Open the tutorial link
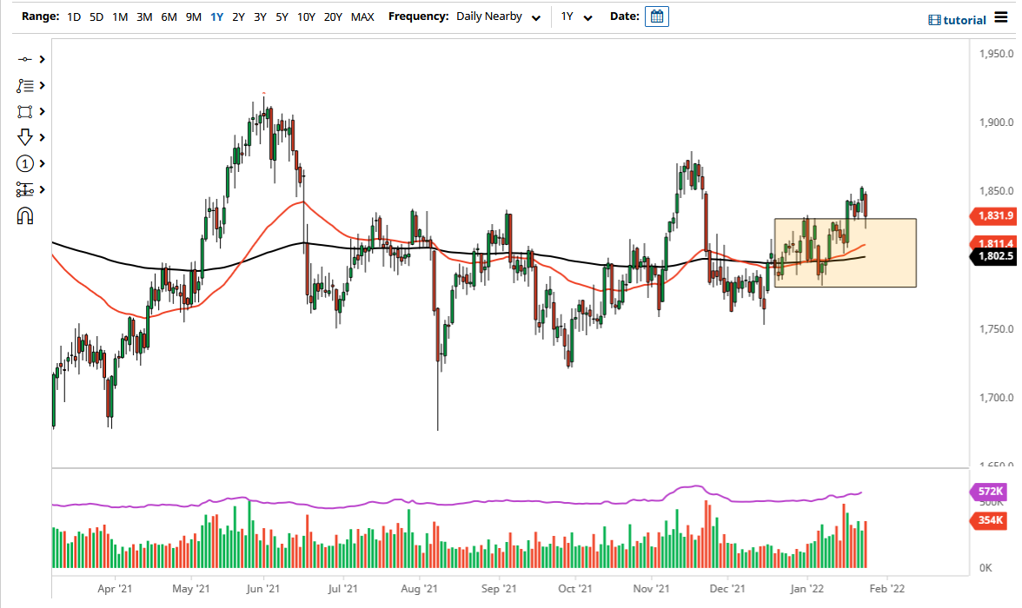 957,20
